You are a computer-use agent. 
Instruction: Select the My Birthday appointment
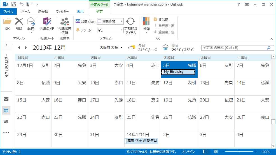pyautogui.click(x=178, y=72)
